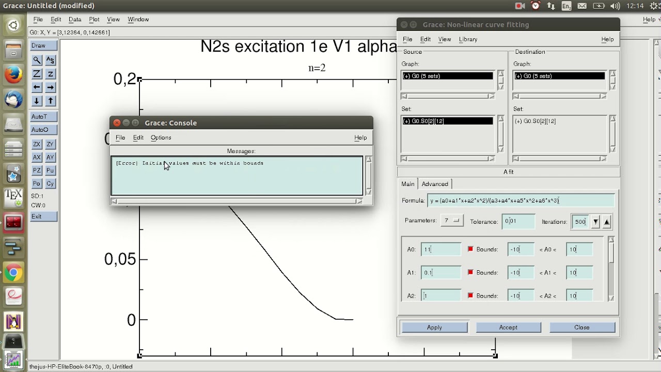Switch to the Advanced tab
This screenshot has width=661, height=372.
pos(435,184)
